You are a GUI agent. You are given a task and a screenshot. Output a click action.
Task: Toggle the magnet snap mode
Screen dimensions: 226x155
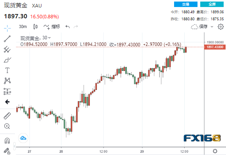[x=7, y=141]
